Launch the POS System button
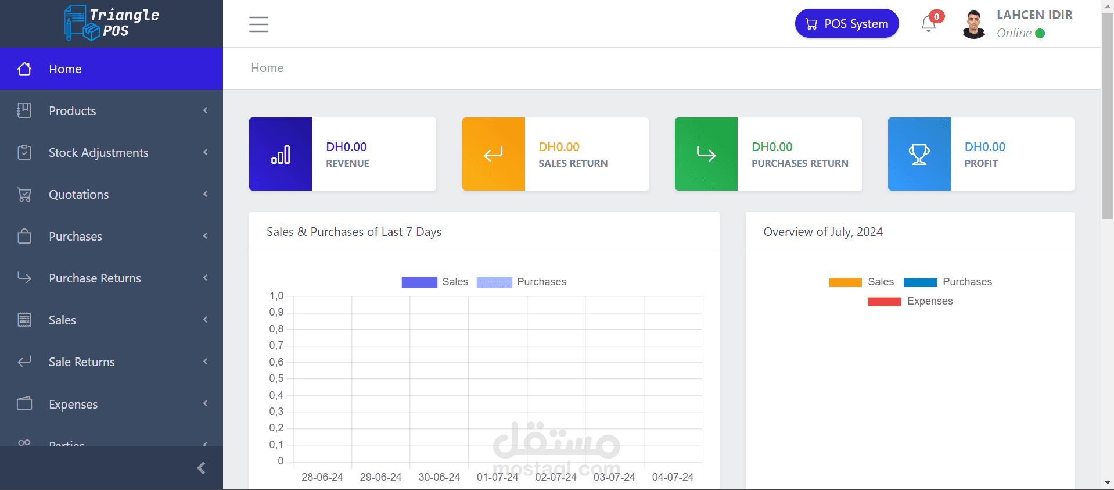The height and width of the screenshot is (490, 1114). [847, 24]
